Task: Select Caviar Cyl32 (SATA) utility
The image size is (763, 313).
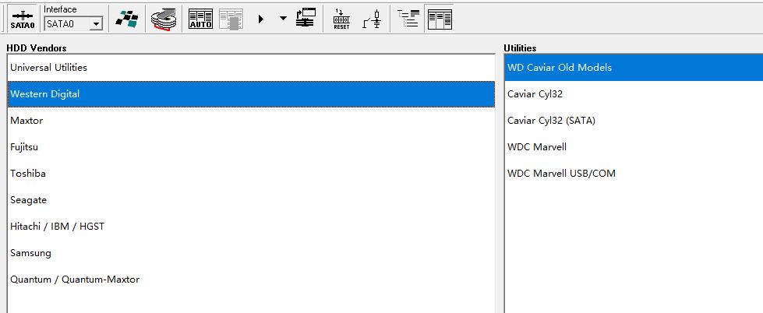Action: pyautogui.click(x=634, y=121)
